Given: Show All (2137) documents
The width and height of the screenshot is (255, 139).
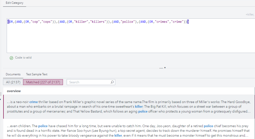Looking at the screenshot, I should [x=13, y=82].
